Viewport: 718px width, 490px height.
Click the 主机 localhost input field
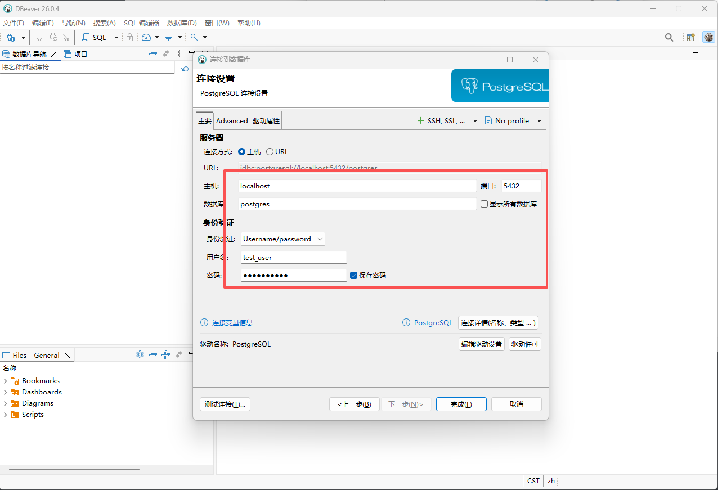[357, 186]
